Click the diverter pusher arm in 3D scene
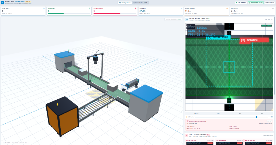Screen dimensions: 276x145 (130, 85)
